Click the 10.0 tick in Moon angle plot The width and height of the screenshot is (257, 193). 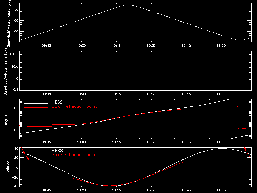coord(15,67)
